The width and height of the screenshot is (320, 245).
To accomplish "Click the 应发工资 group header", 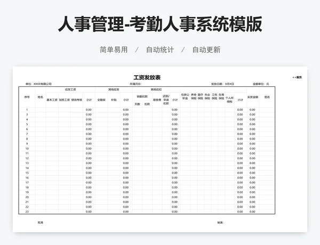I will 70,89.
